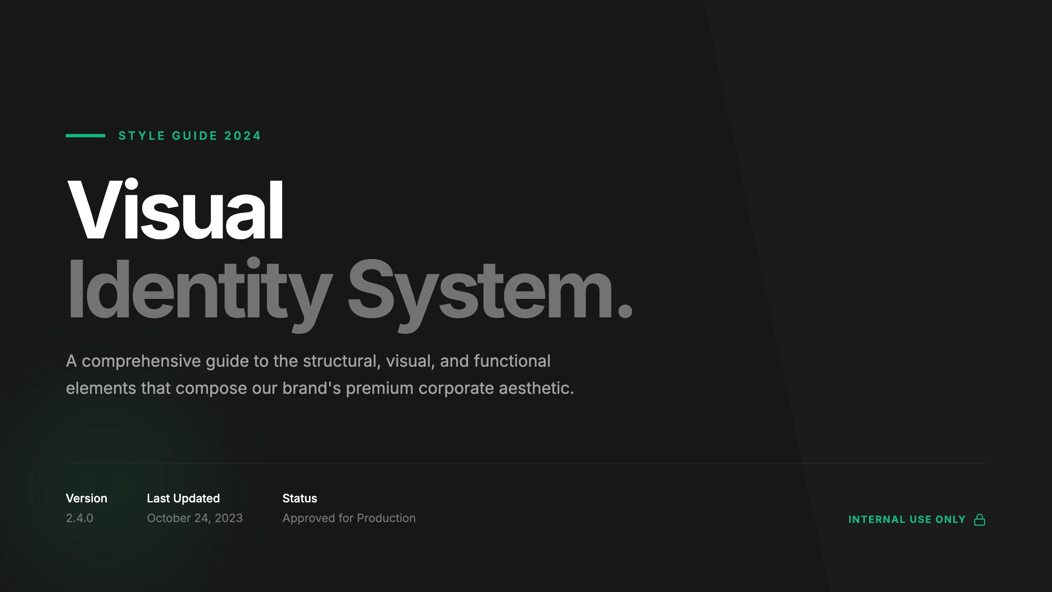This screenshot has height=592, width=1052.
Task: Click the 'Status' label
Action: coord(300,498)
